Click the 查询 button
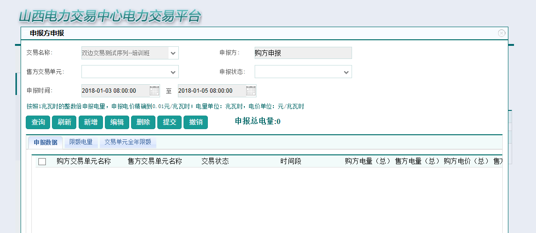 click(38, 123)
